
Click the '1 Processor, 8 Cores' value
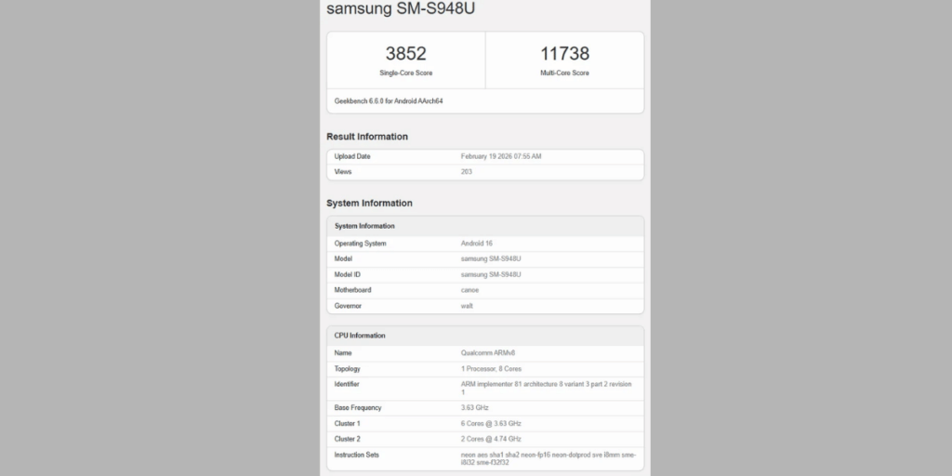491,369
